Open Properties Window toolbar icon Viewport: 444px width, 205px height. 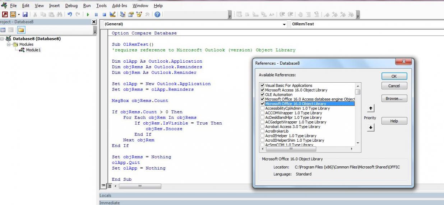coord(130,14)
